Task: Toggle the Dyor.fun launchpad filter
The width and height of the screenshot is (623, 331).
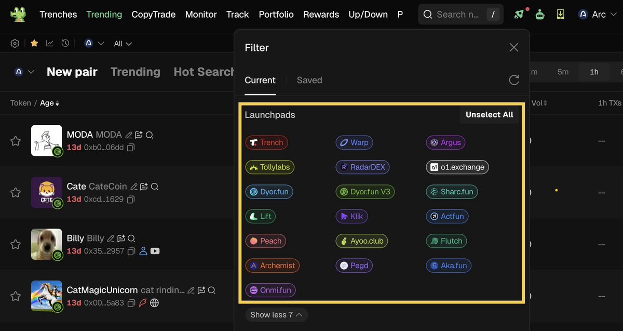Action: click(269, 192)
